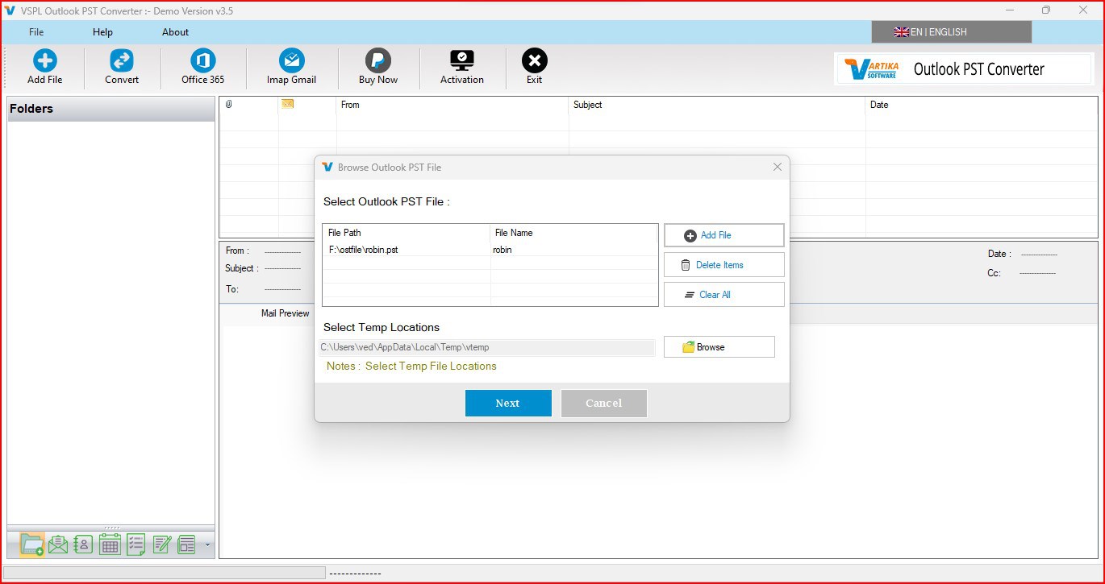Select the journal icon in bottom navigation
Screen dimensions: 1105x584
(x=187, y=545)
